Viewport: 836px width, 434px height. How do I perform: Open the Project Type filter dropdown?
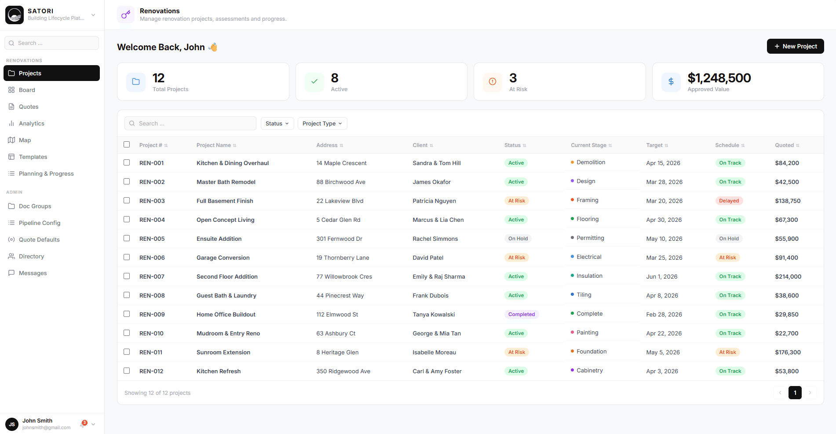click(322, 124)
